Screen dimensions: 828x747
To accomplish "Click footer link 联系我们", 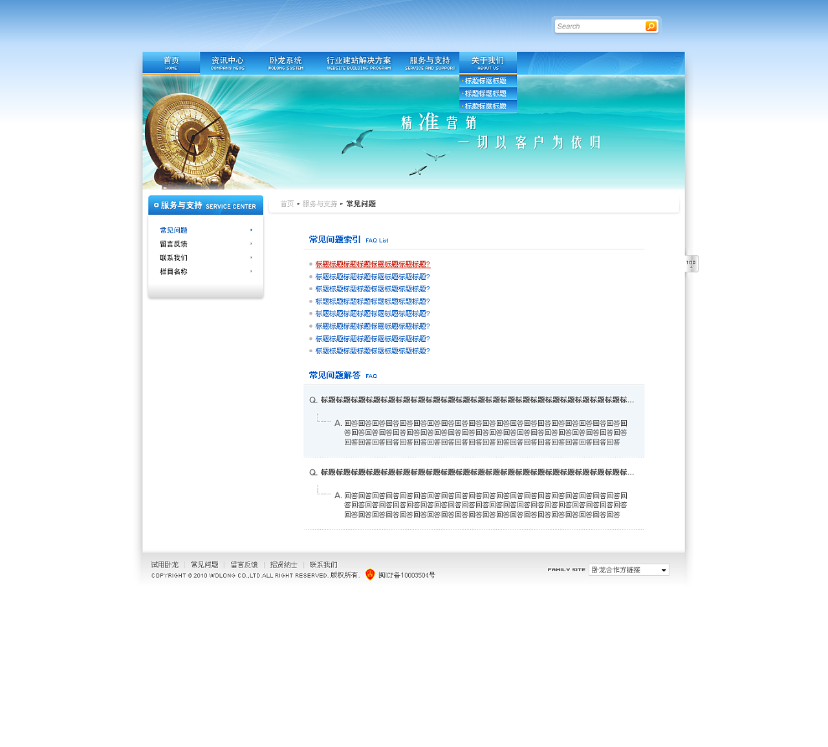I will (x=323, y=565).
